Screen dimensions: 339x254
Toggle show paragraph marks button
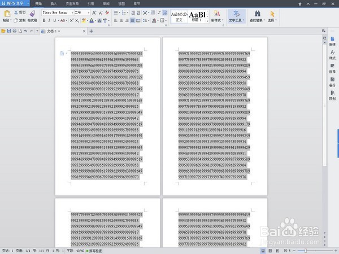pos(159,12)
